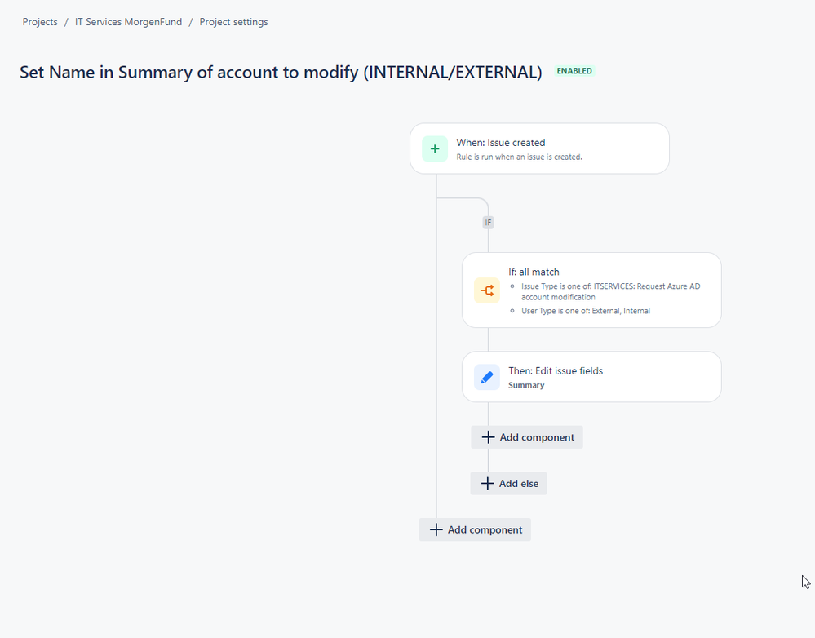Click the ENABLED status badge

[x=574, y=71]
